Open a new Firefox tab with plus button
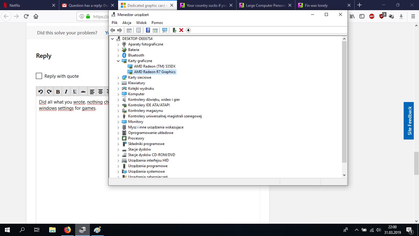Viewport: 419px width, 236px height. pyautogui.click(x=359, y=5)
